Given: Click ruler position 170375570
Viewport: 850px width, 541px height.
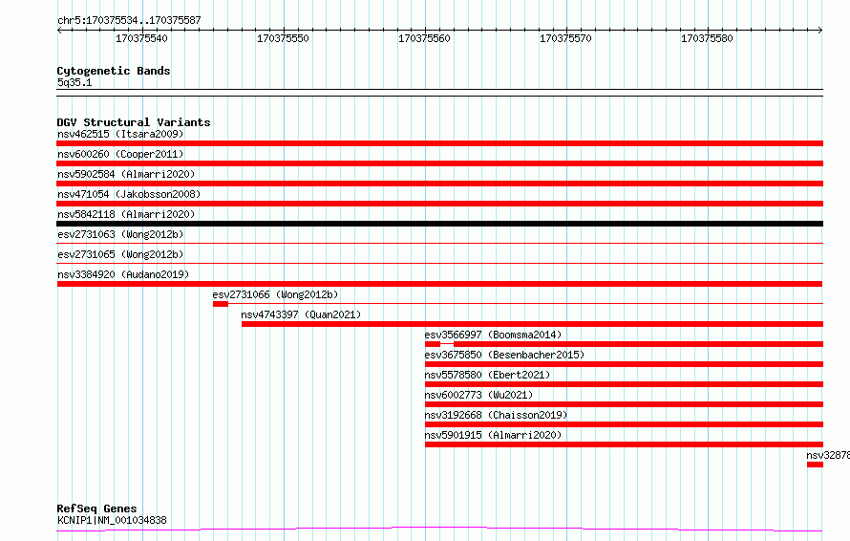Looking at the screenshot, I should (x=565, y=38).
